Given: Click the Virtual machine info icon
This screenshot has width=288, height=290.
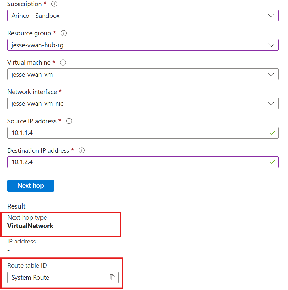Looking at the screenshot, I should point(63,63).
